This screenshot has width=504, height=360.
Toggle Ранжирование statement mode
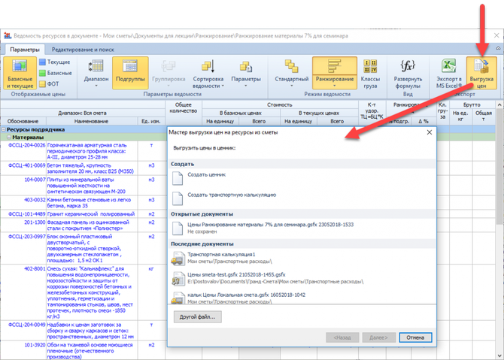pos(334,74)
